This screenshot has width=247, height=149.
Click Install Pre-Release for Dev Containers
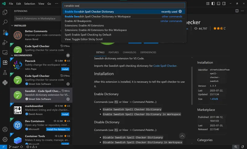(56, 129)
